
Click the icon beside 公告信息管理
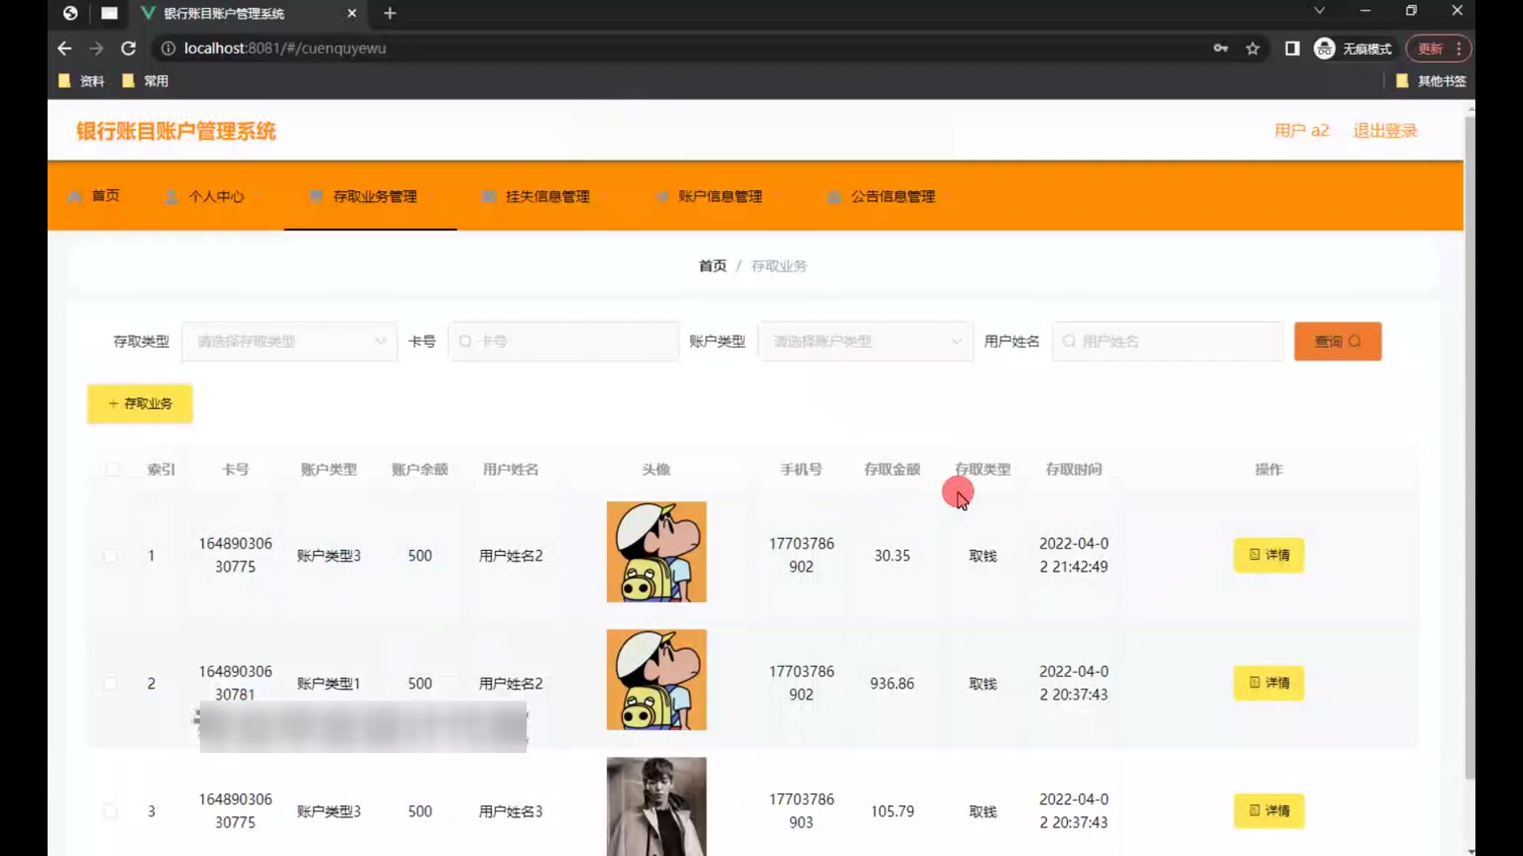pos(834,197)
